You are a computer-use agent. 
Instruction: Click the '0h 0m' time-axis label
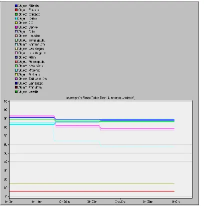click(x=9, y=202)
